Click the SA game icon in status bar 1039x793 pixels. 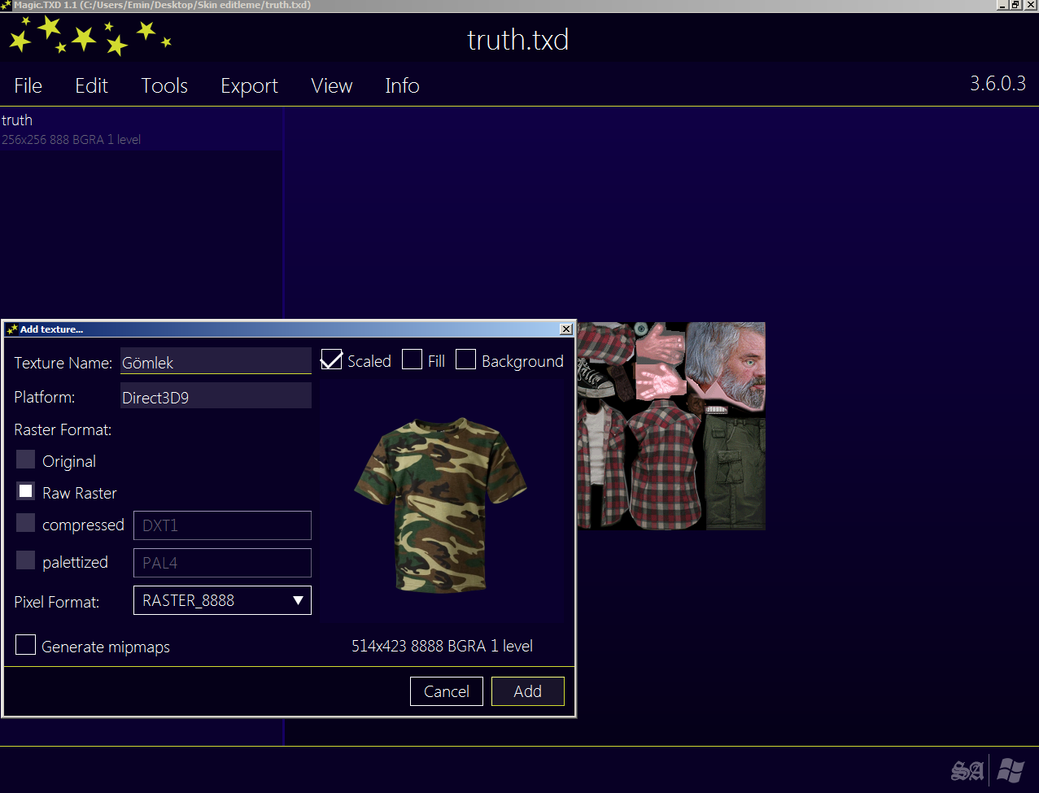tap(967, 770)
